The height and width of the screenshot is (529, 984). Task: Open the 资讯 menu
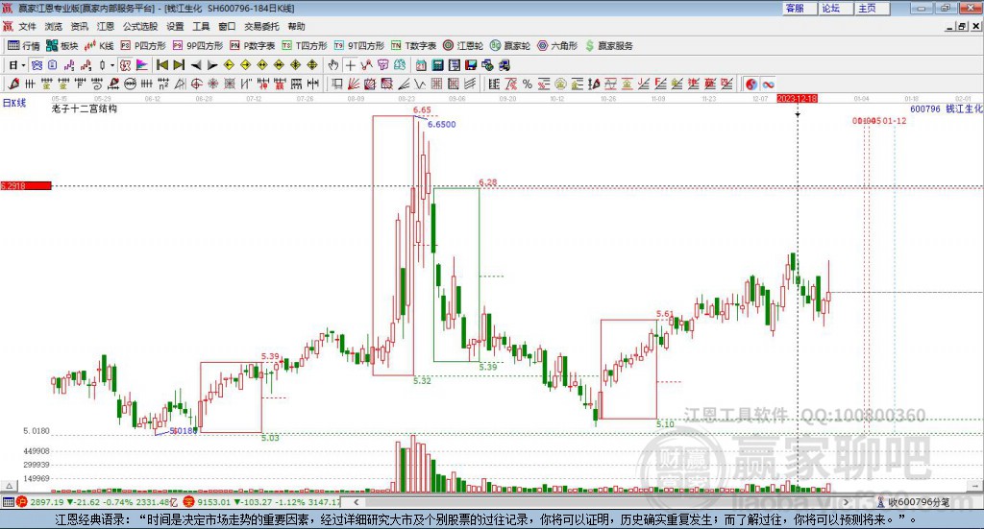click(79, 26)
